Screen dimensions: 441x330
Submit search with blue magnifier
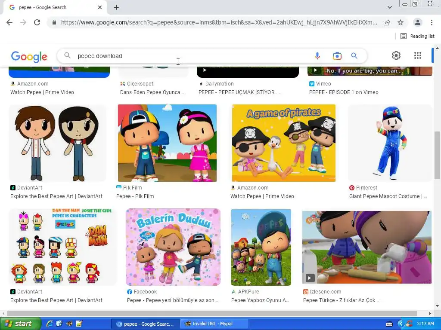point(354,56)
